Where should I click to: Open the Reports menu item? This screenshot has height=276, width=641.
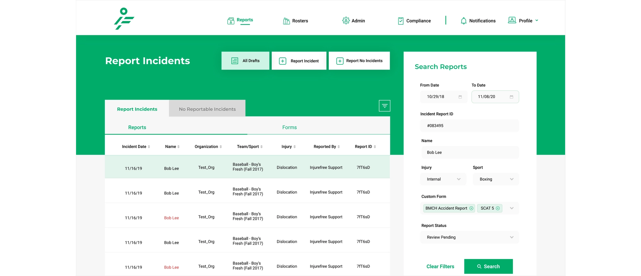click(245, 20)
